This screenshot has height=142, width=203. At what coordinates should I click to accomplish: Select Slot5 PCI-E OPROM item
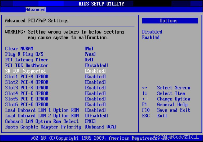click(x=27, y=99)
